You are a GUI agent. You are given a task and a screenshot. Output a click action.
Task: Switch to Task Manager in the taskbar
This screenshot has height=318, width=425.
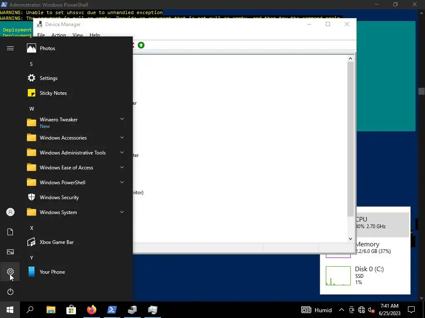(x=153, y=310)
